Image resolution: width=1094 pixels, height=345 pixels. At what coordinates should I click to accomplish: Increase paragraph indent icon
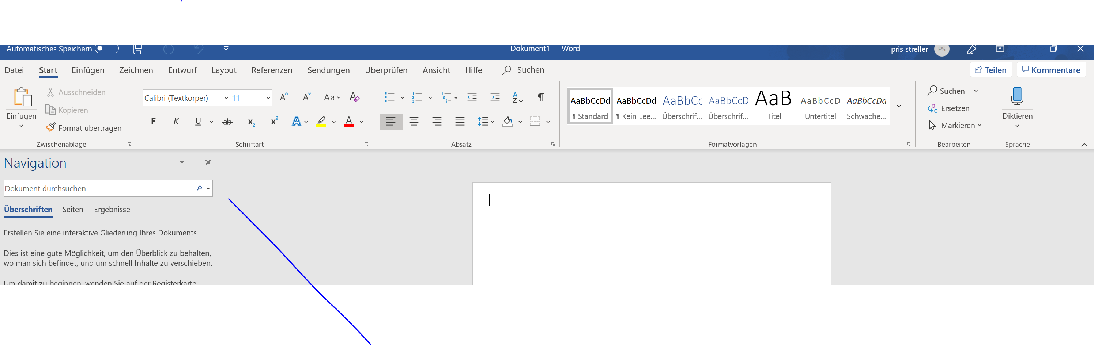point(495,97)
